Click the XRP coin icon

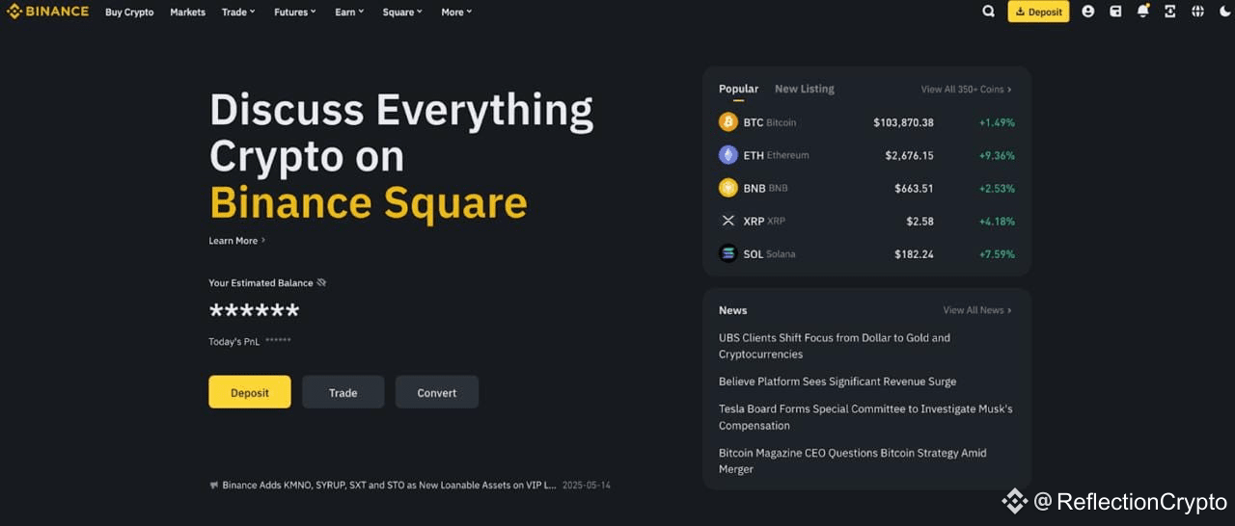point(728,221)
